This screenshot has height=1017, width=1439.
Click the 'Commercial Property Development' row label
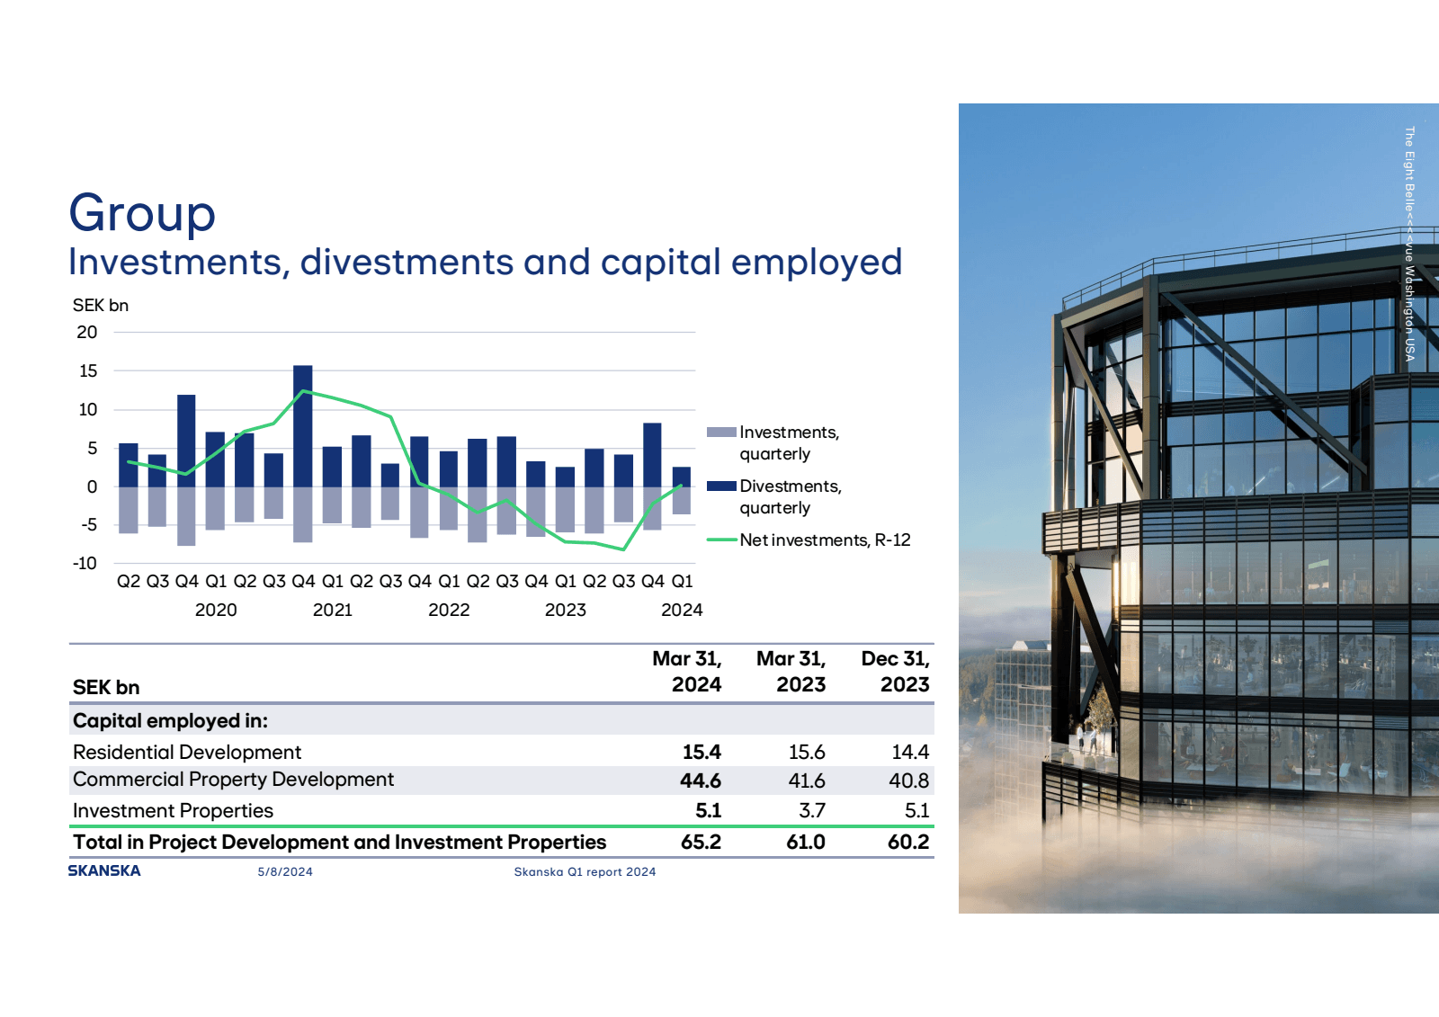pos(233,780)
